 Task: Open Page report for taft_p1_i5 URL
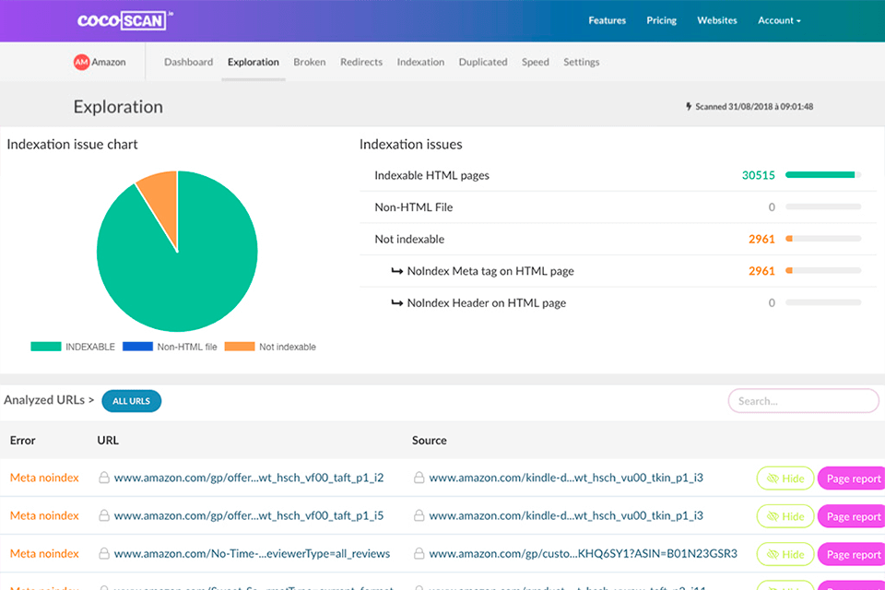point(851,516)
